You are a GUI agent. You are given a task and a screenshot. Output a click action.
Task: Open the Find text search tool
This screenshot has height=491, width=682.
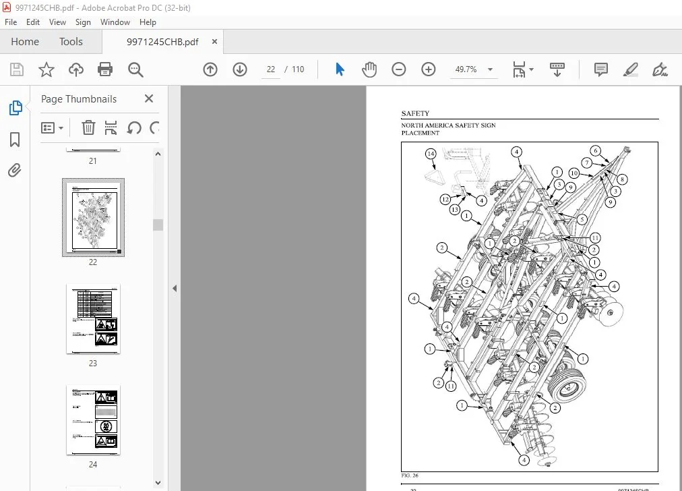(x=135, y=69)
